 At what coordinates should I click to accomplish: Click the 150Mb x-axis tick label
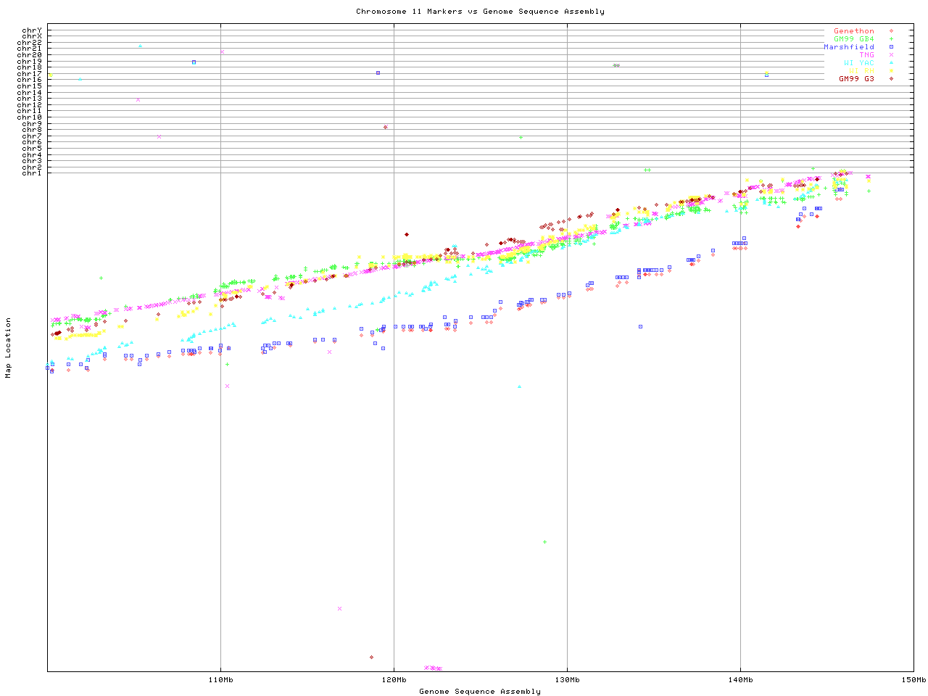[x=913, y=680]
